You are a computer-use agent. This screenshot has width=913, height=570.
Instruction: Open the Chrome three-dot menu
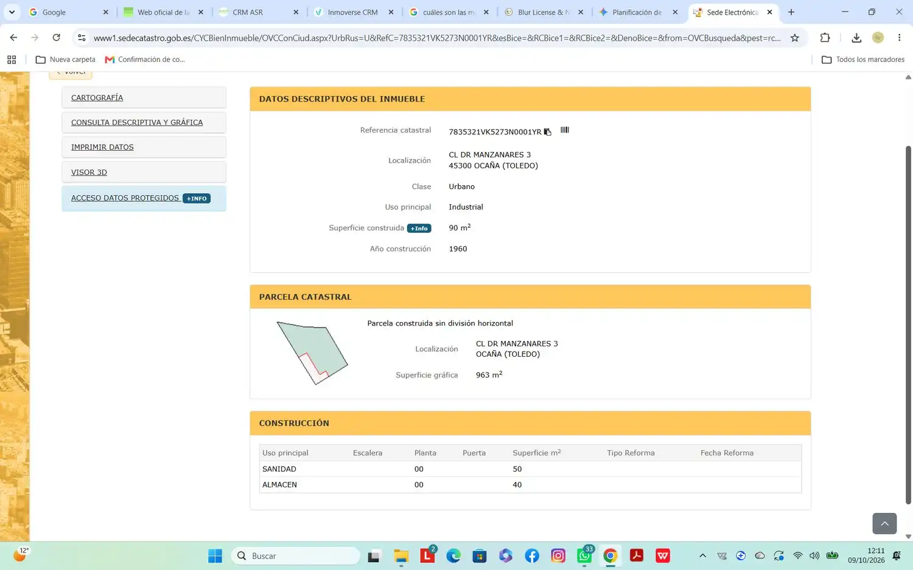click(x=899, y=38)
